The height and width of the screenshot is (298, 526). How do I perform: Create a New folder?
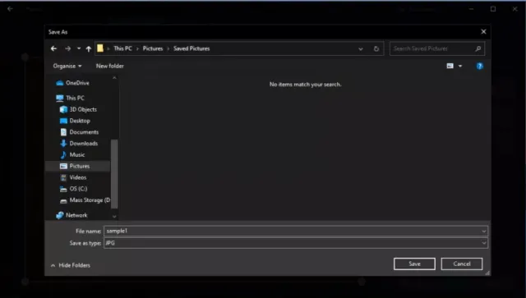coord(109,66)
